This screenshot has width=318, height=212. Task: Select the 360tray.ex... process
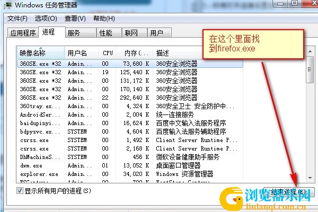(130, 107)
